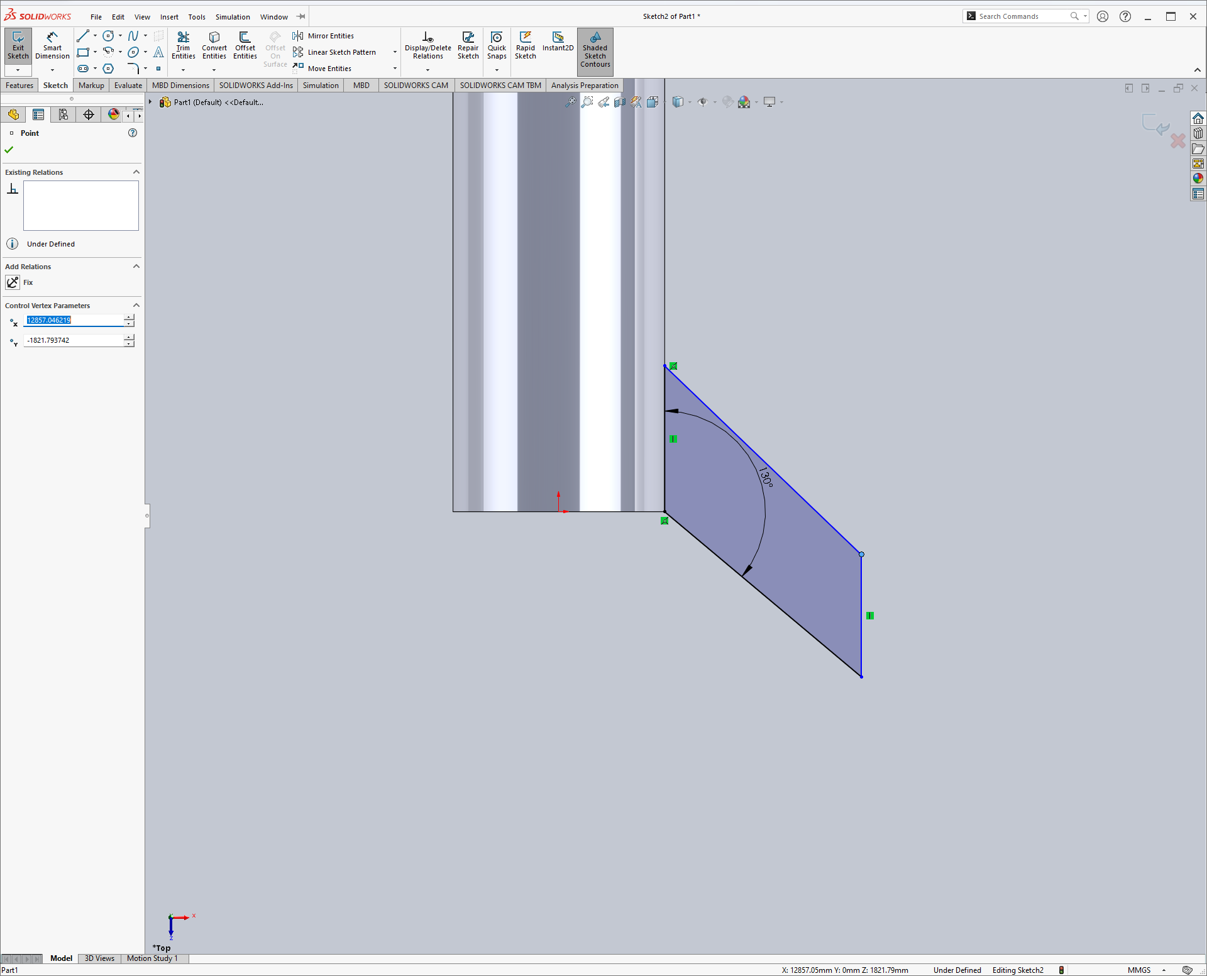Toggle Section View icon
The height and width of the screenshot is (976, 1207).
620,102
